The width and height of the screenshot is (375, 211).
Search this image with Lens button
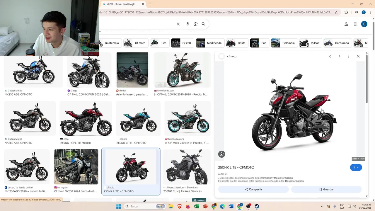click(x=222, y=154)
